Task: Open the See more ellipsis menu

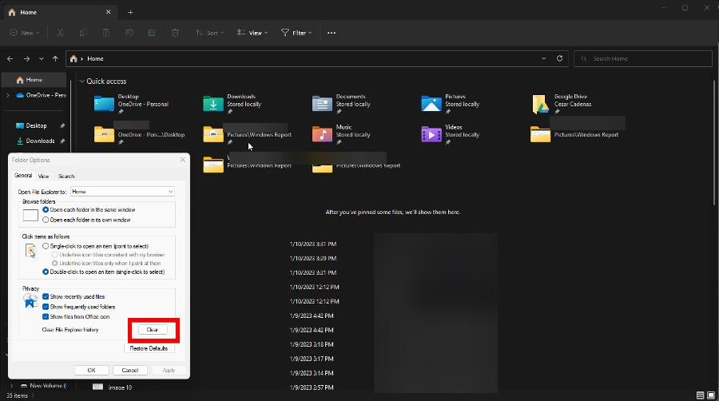Action: (331, 33)
